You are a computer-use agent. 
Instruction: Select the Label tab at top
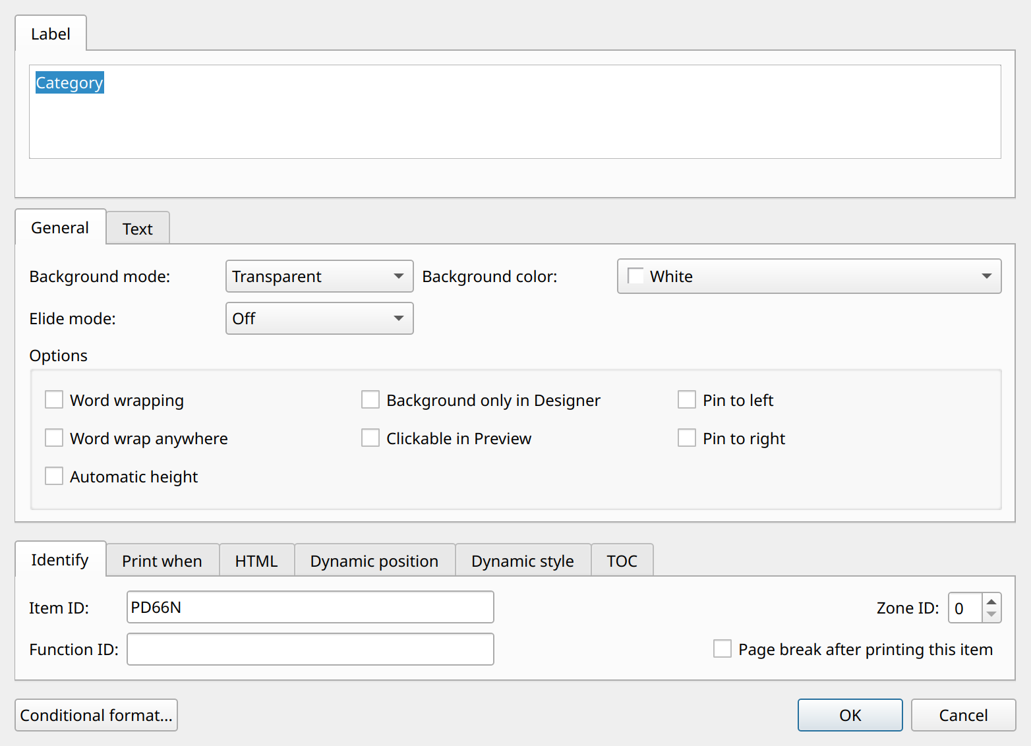coord(51,34)
